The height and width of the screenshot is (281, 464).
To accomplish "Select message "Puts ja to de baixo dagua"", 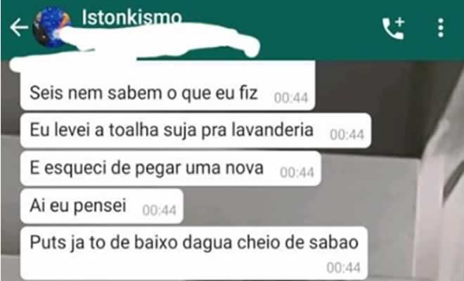I will tap(194, 253).
